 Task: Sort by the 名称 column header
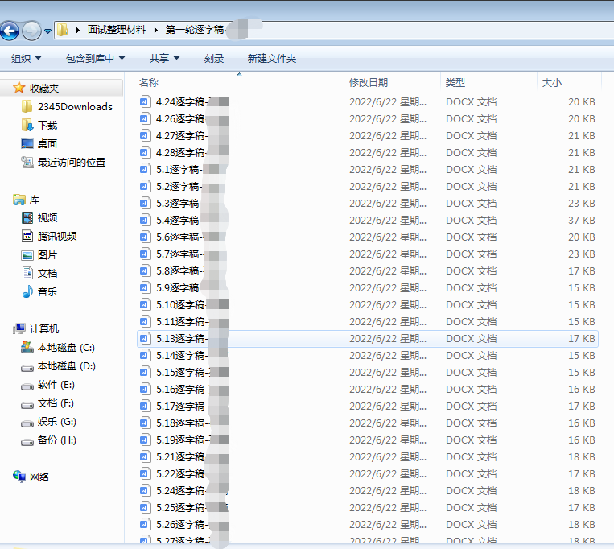pos(149,83)
